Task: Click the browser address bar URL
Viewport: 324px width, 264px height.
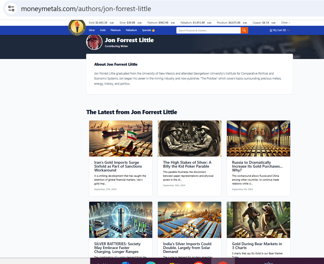Action: 86,9
